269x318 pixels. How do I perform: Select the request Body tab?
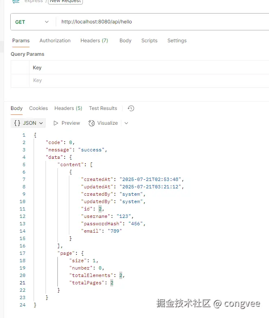(x=125, y=41)
